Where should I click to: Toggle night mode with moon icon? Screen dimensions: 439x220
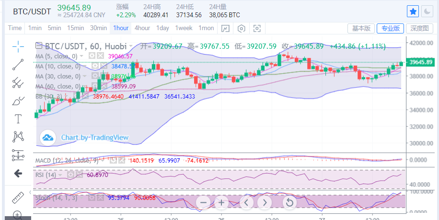427,11
